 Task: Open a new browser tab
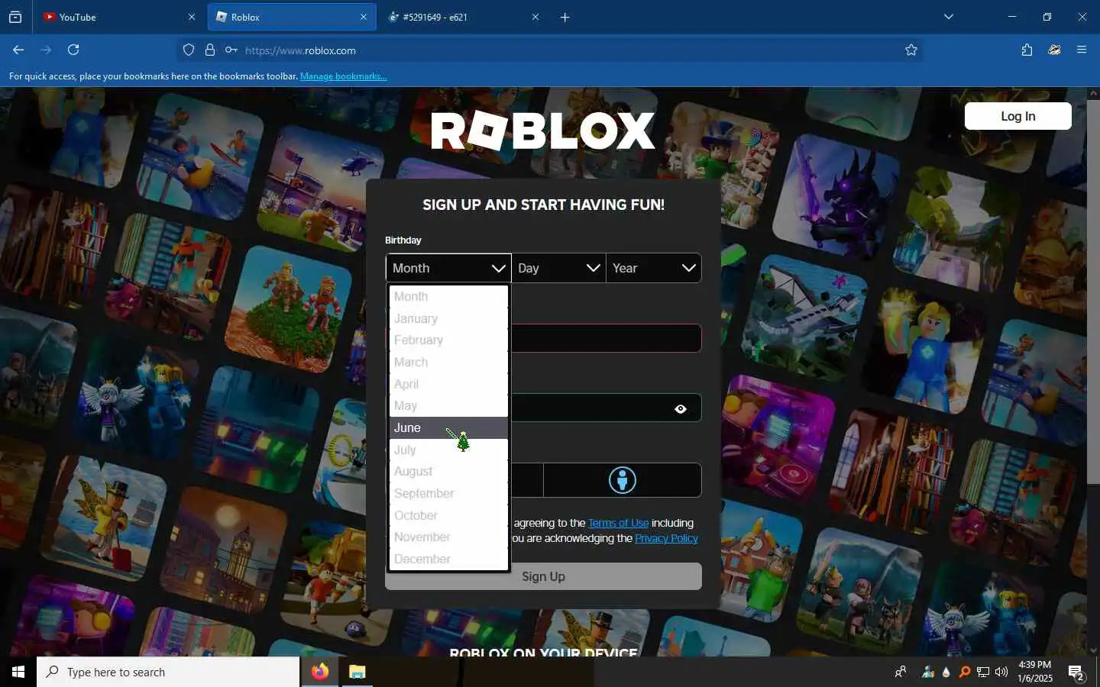[x=565, y=17]
